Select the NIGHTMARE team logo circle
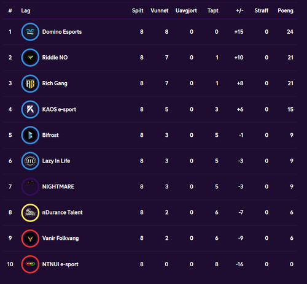Viewport: 307px width, 284px height. (30, 186)
